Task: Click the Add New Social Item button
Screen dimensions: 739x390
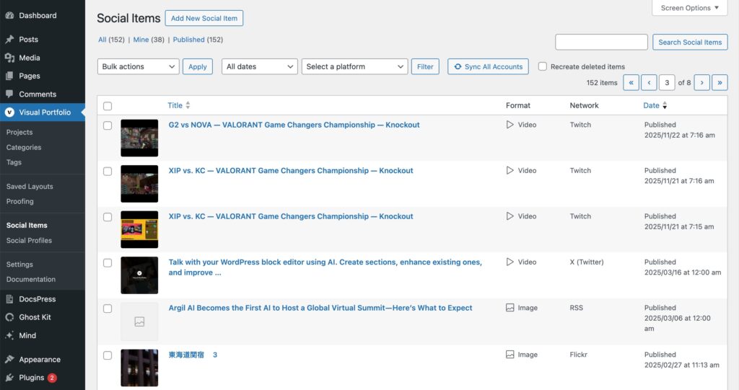Action: 204,18
